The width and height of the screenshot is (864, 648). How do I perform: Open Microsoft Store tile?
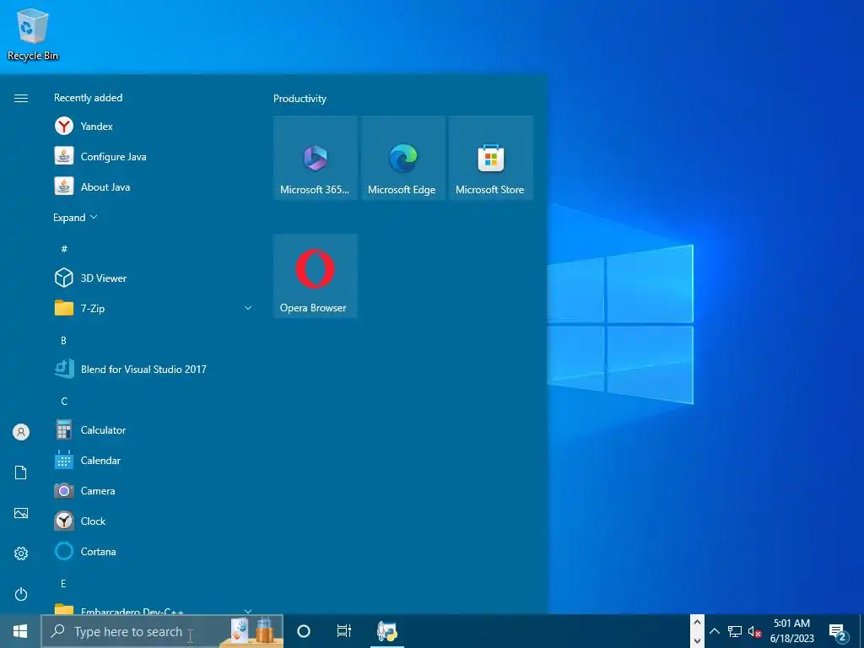(490, 158)
